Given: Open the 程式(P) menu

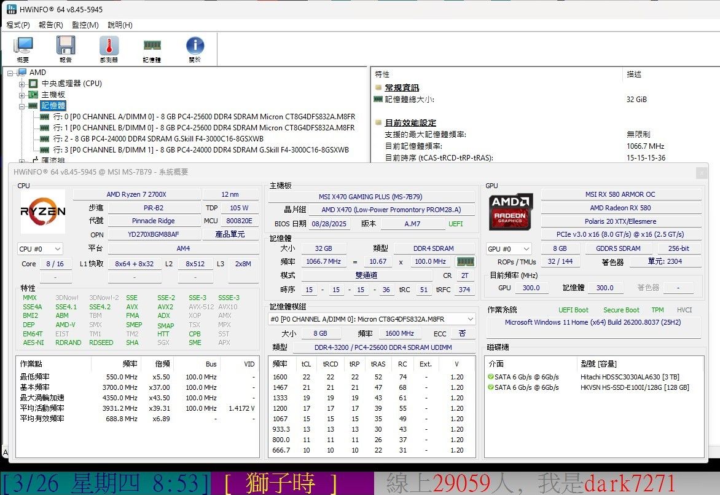Looking at the screenshot, I should click(x=18, y=25).
